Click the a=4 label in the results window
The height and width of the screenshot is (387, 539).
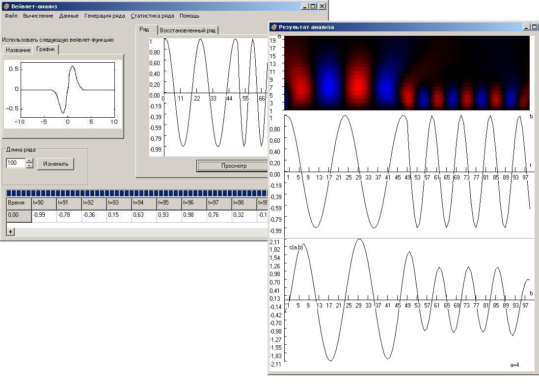514,364
